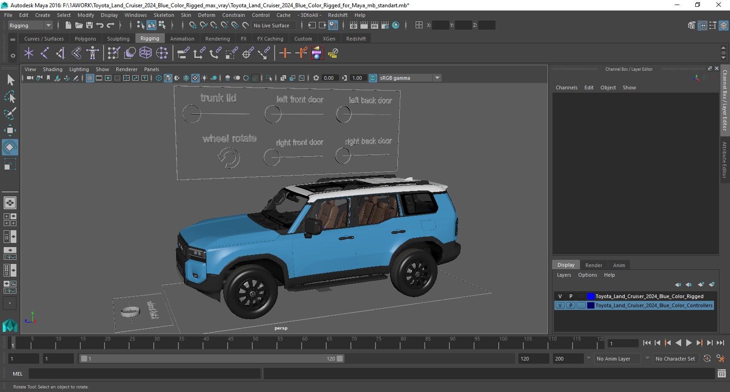The height and width of the screenshot is (392, 730).
Task: Click the New Scene file icon
Action: point(68,26)
